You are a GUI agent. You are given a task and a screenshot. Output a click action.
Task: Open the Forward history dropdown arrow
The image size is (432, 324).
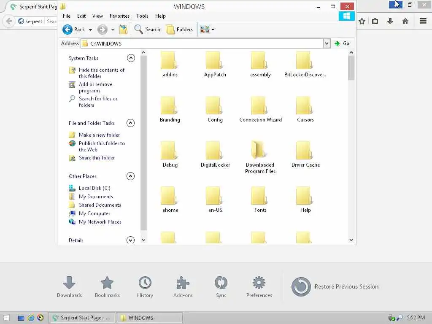coord(113,30)
